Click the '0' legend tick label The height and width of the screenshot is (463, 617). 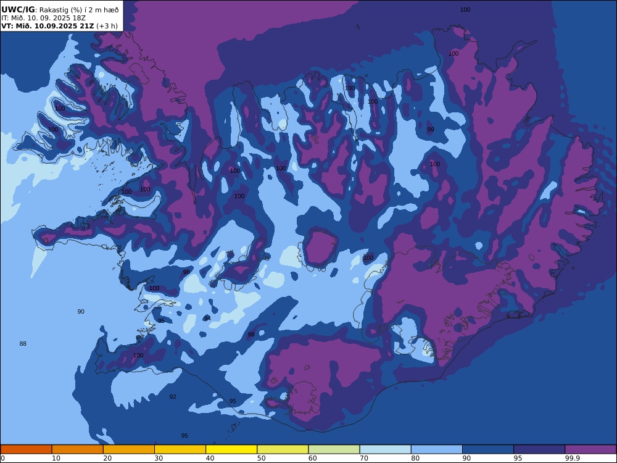click(2, 458)
